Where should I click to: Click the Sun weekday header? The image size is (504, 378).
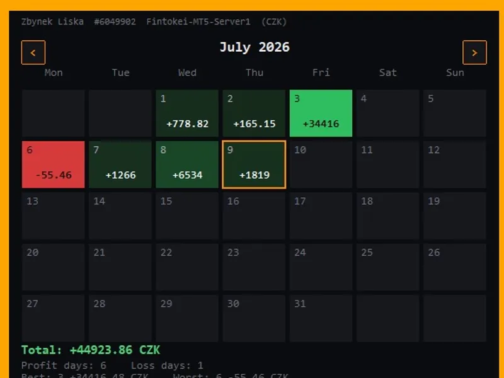tap(455, 72)
